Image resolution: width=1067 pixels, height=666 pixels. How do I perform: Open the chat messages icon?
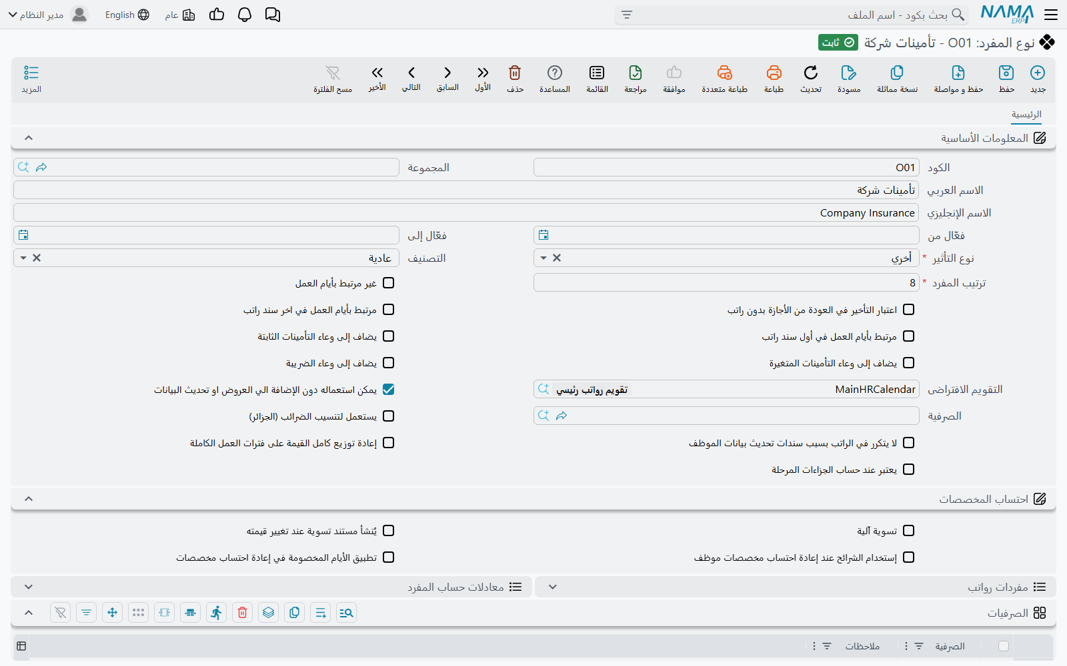(273, 15)
